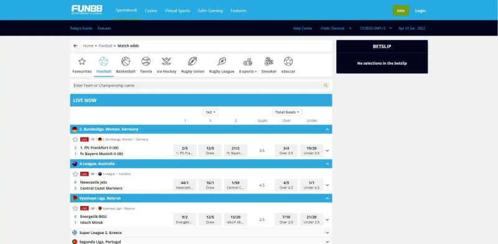Click the Isloch Minsk team name

(92, 223)
